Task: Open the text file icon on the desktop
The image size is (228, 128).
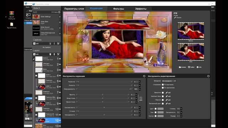Action: click(x=12, y=24)
